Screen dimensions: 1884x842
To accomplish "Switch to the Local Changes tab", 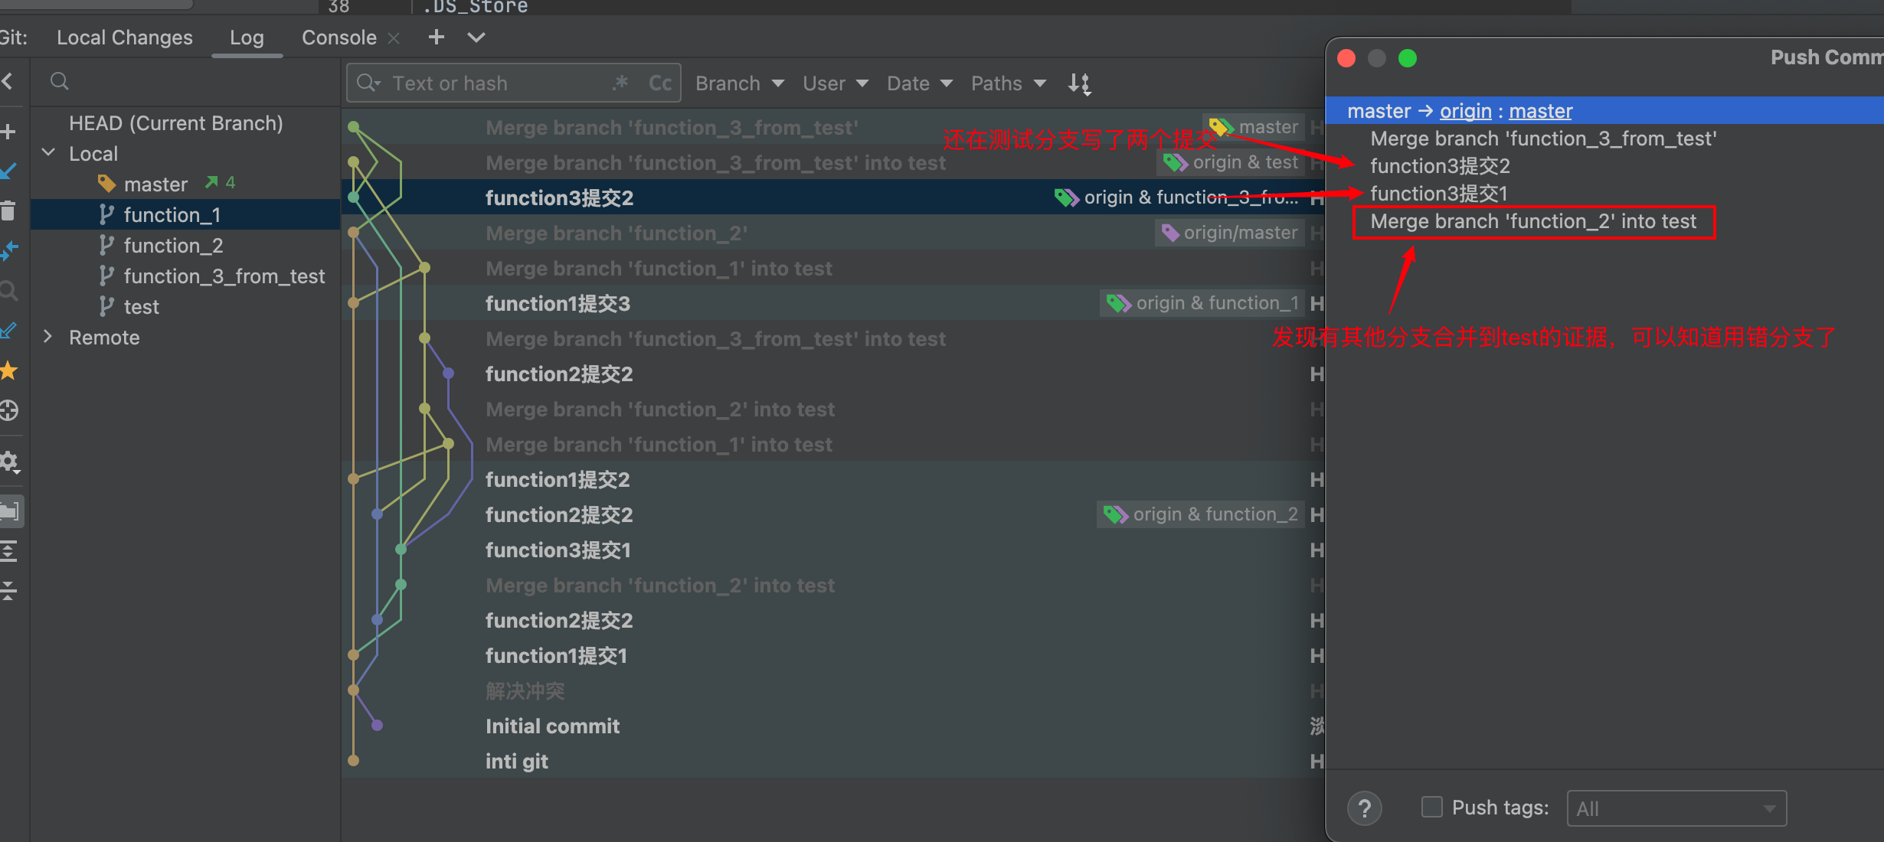I will tap(125, 38).
